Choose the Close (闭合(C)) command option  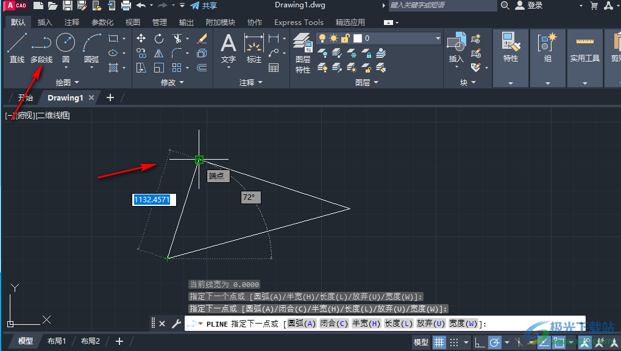334,324
